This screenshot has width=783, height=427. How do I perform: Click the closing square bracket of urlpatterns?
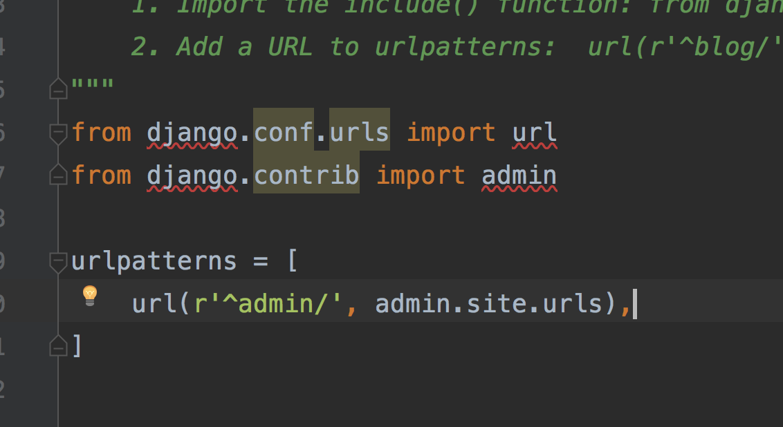tap(77, 345)
